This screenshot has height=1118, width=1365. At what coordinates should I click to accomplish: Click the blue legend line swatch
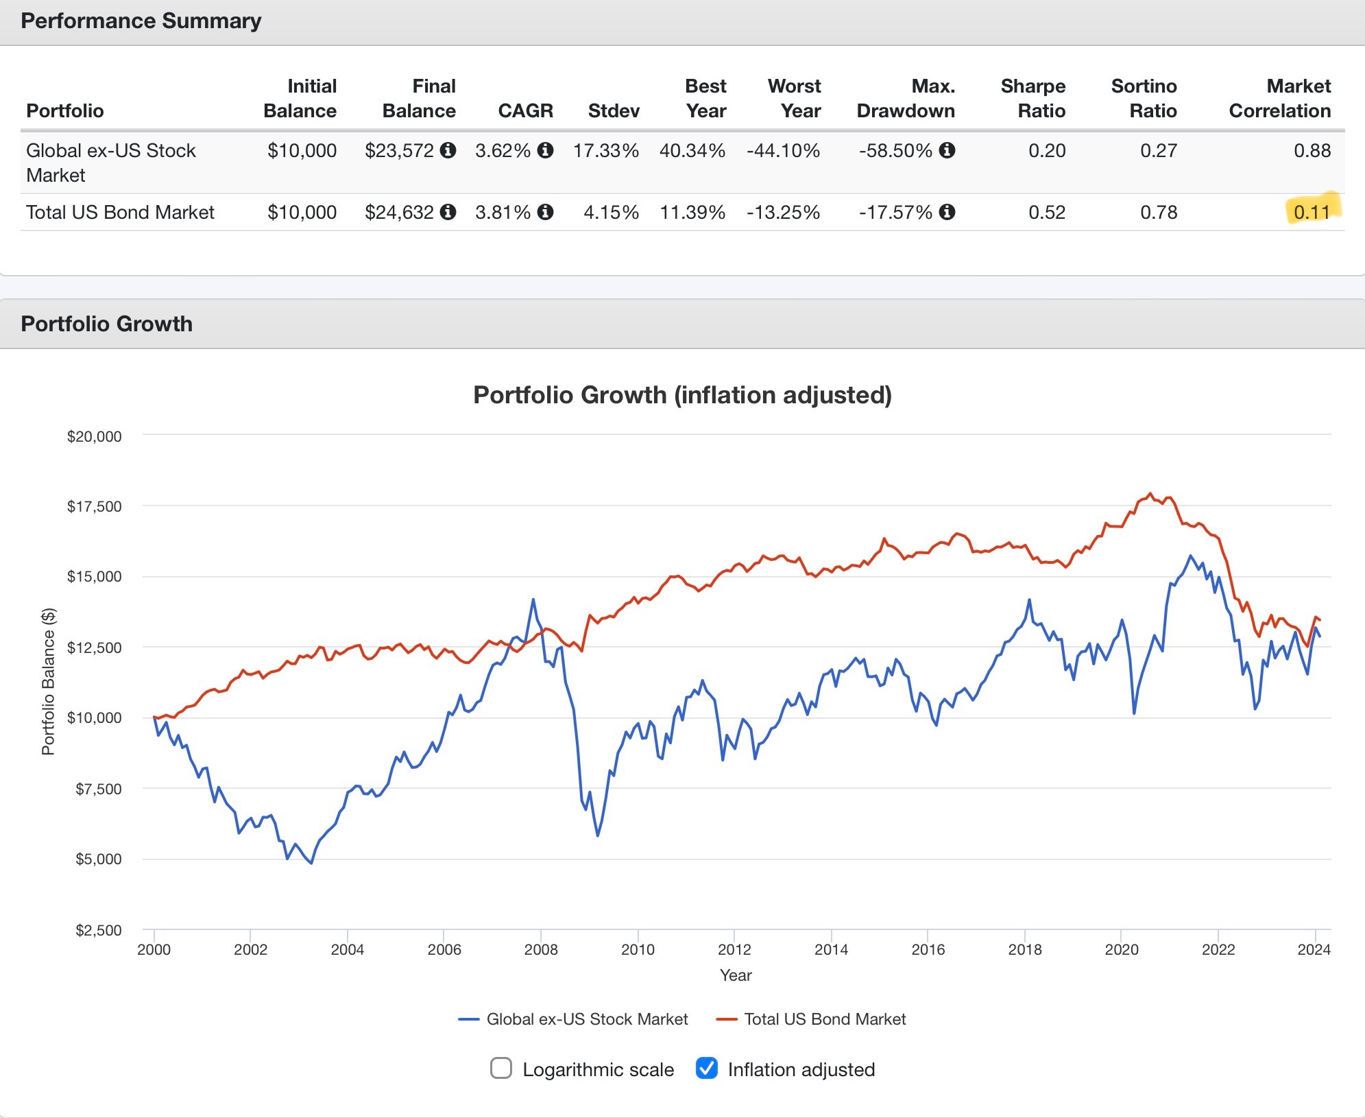tap(468, 1020)
